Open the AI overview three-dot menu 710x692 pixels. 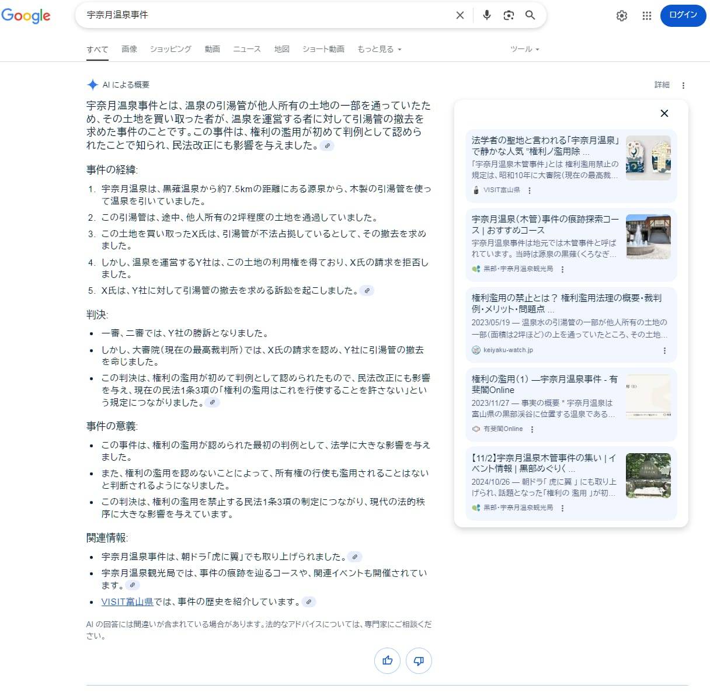[683, 85]
